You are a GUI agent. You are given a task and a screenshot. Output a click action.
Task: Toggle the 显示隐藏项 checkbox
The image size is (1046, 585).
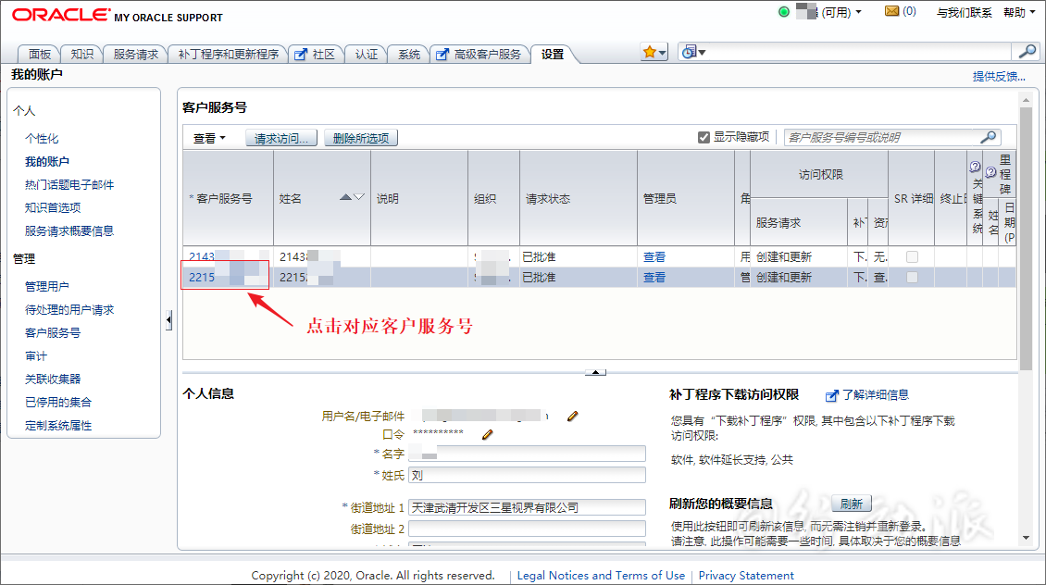[704, 137]
